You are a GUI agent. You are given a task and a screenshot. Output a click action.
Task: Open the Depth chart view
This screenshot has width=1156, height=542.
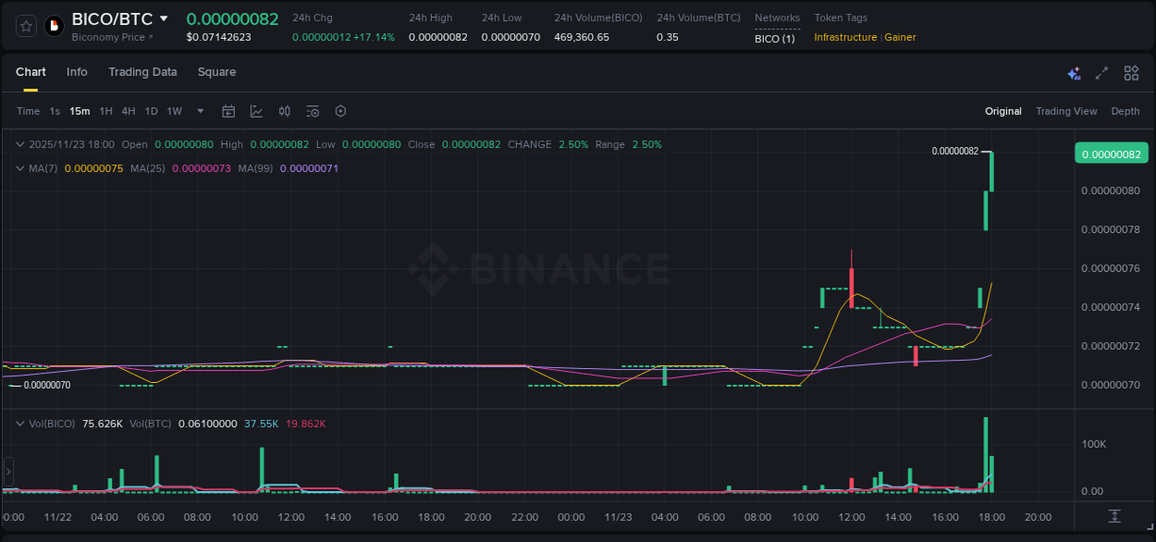1125,111
